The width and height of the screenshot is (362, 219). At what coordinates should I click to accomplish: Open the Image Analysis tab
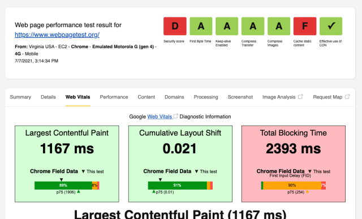tap(279, 97)
